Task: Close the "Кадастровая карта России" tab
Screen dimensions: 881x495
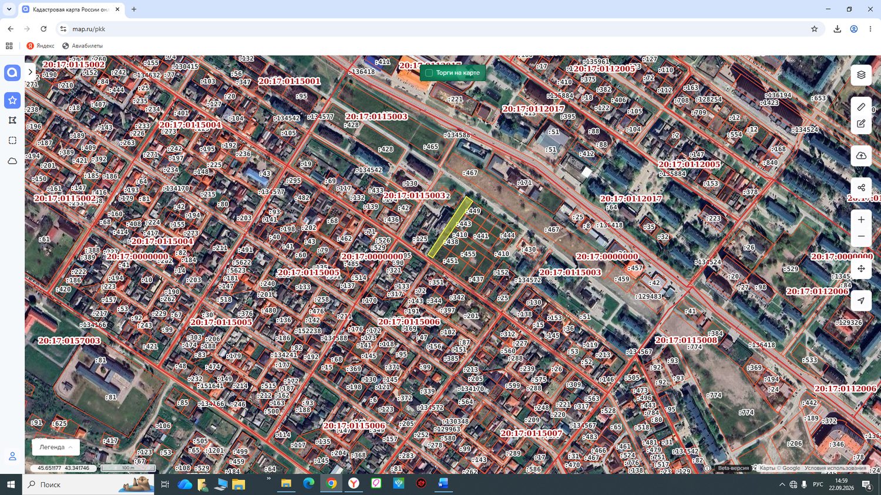Action: (117, 9)
